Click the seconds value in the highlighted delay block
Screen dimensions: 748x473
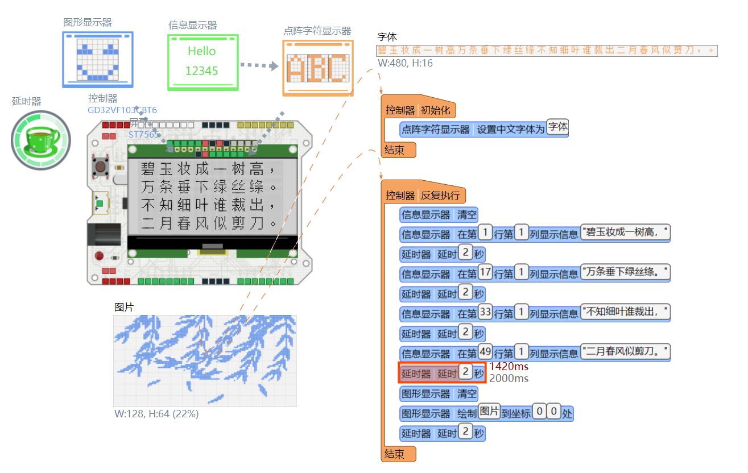tap(466, 372)
